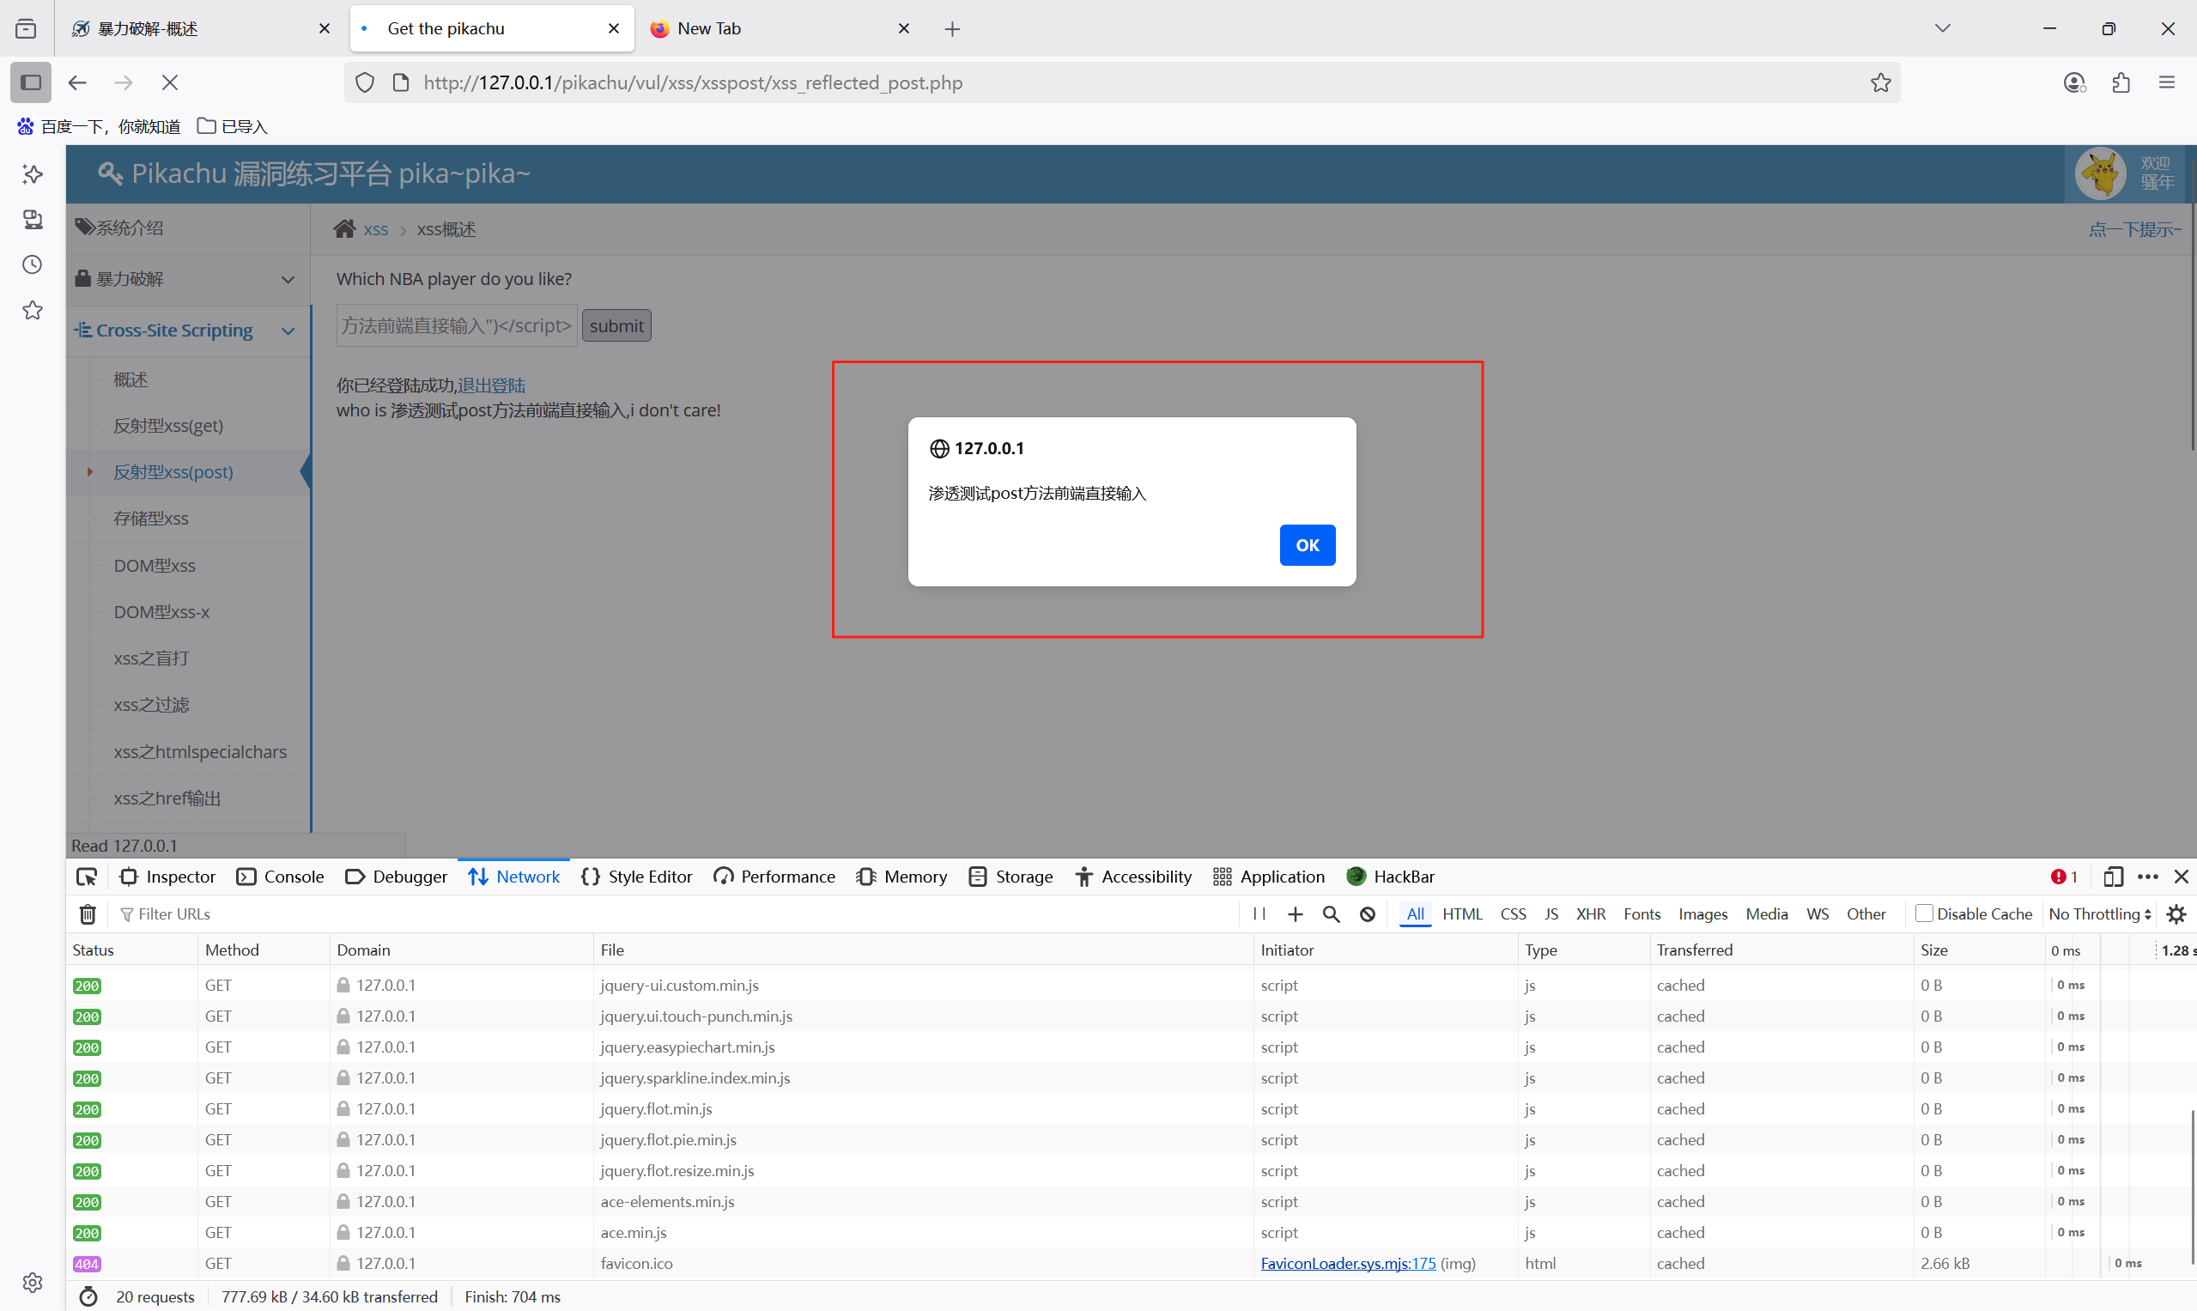Filter network requests by Images
The image size is (2197, 1311).
[x=1703, y=914]
